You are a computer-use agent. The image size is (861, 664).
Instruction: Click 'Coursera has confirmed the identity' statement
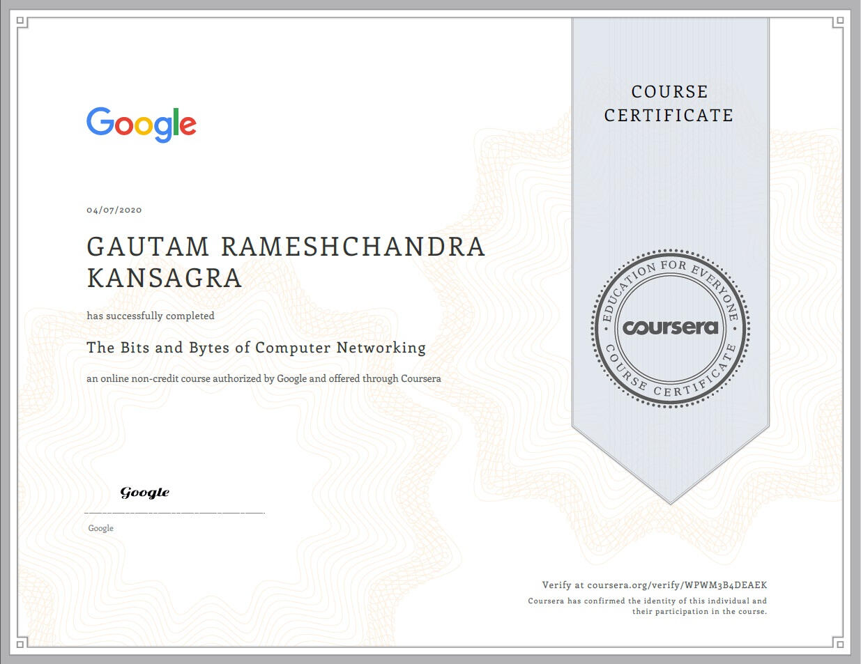pos(647,601)
